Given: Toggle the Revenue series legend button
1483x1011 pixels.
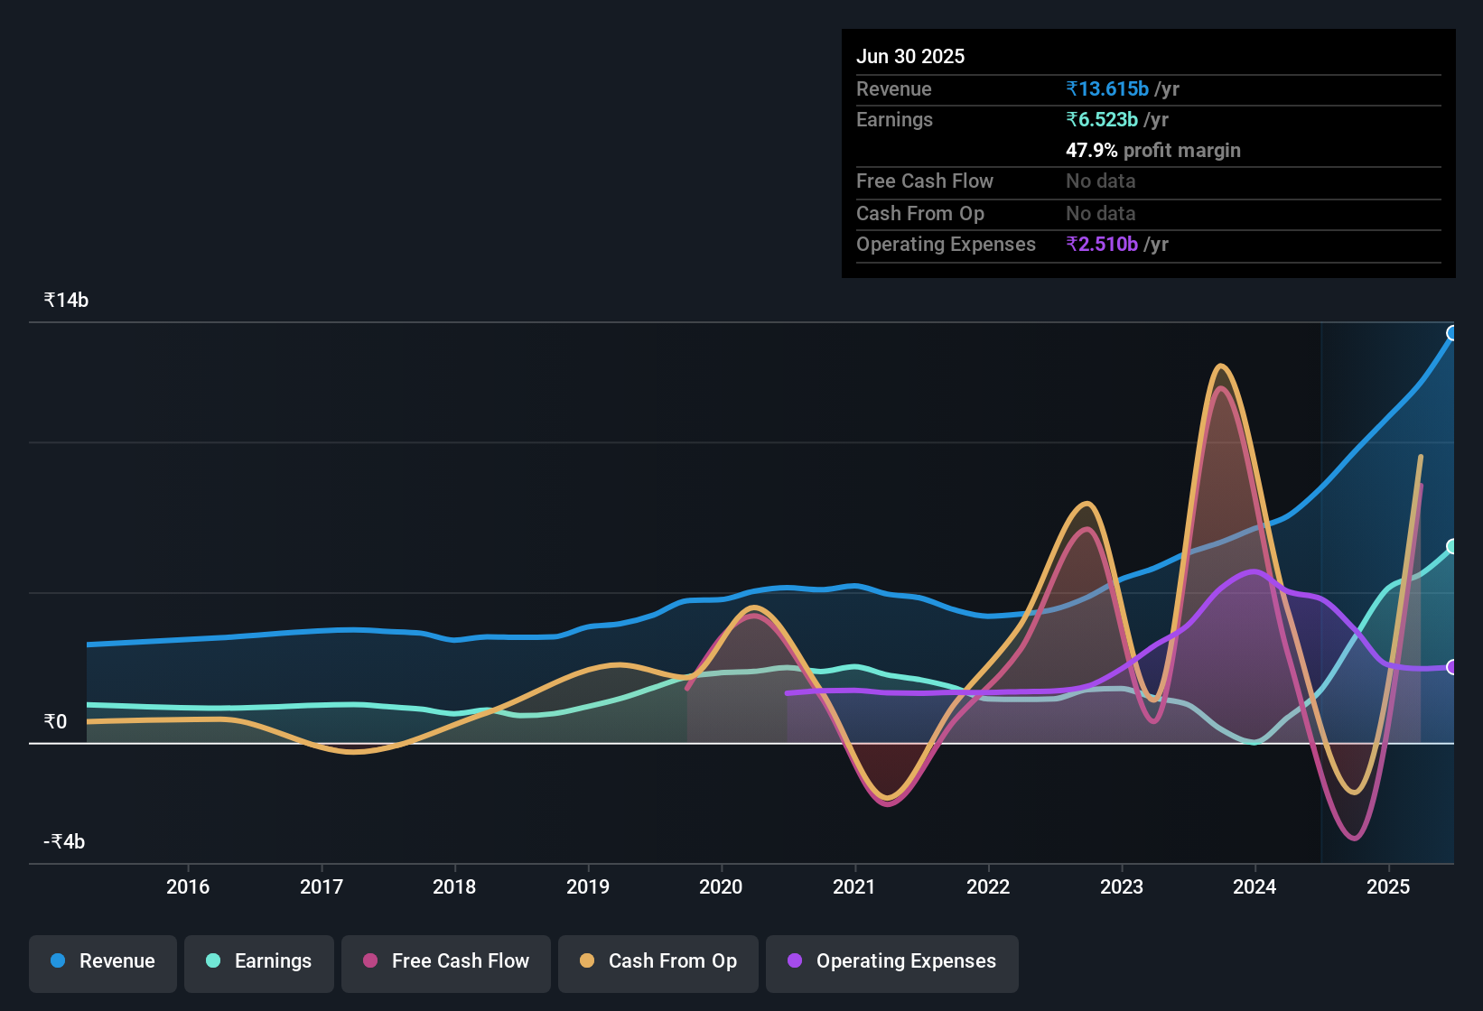Looking at the screenshot, I should (x=103, y=961).
